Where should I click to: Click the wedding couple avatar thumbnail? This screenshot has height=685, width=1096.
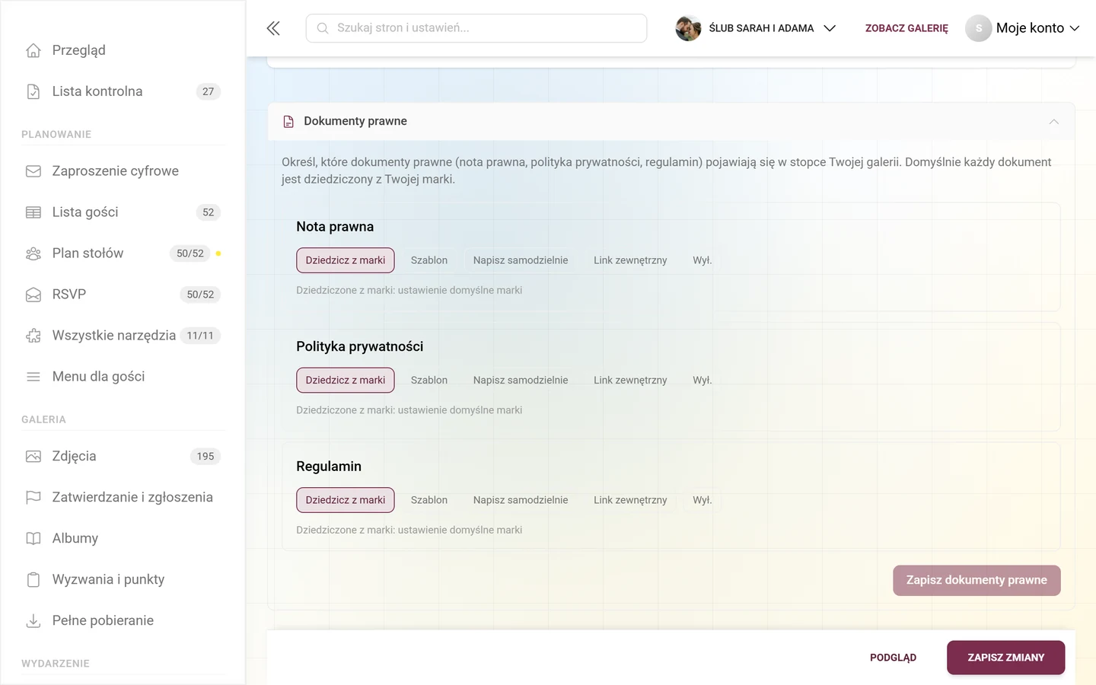coord(688,28)
